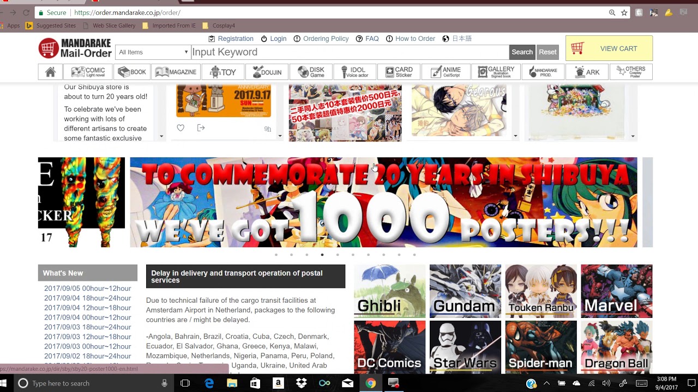Open the Spider-man category tile
The height and width of the screenshot is (392, 698).
point(541,347)
